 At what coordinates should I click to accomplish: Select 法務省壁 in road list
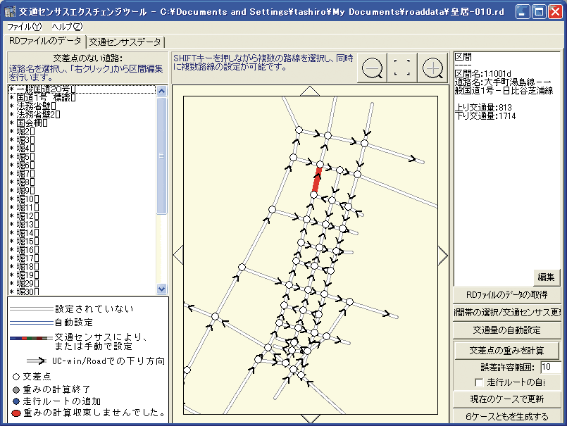82,106
